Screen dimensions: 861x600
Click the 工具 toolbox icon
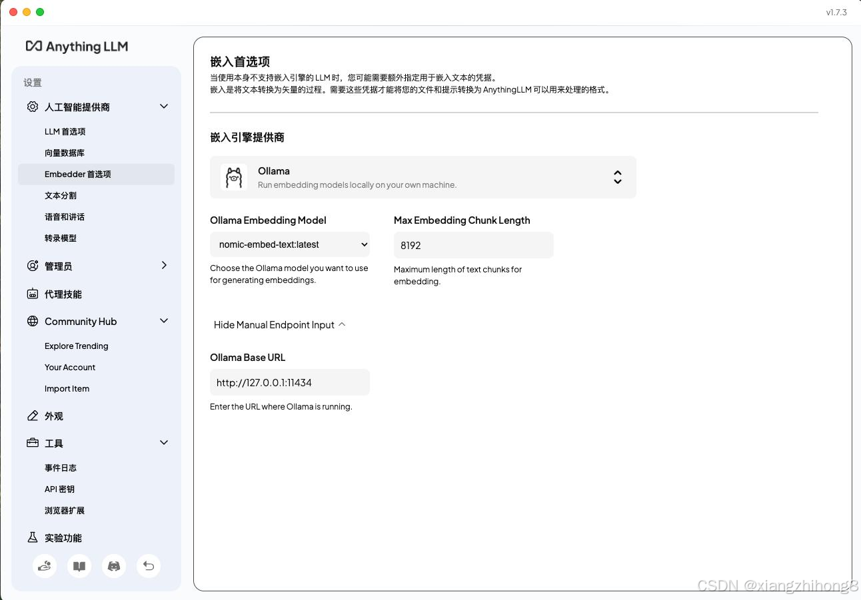pyautogui.click(x=32, y=443)
